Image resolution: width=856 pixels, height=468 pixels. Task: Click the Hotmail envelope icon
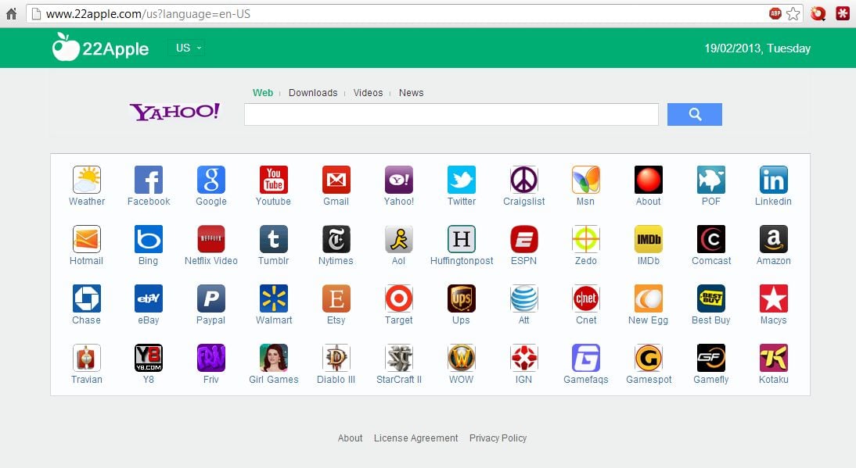click(86, 239)
